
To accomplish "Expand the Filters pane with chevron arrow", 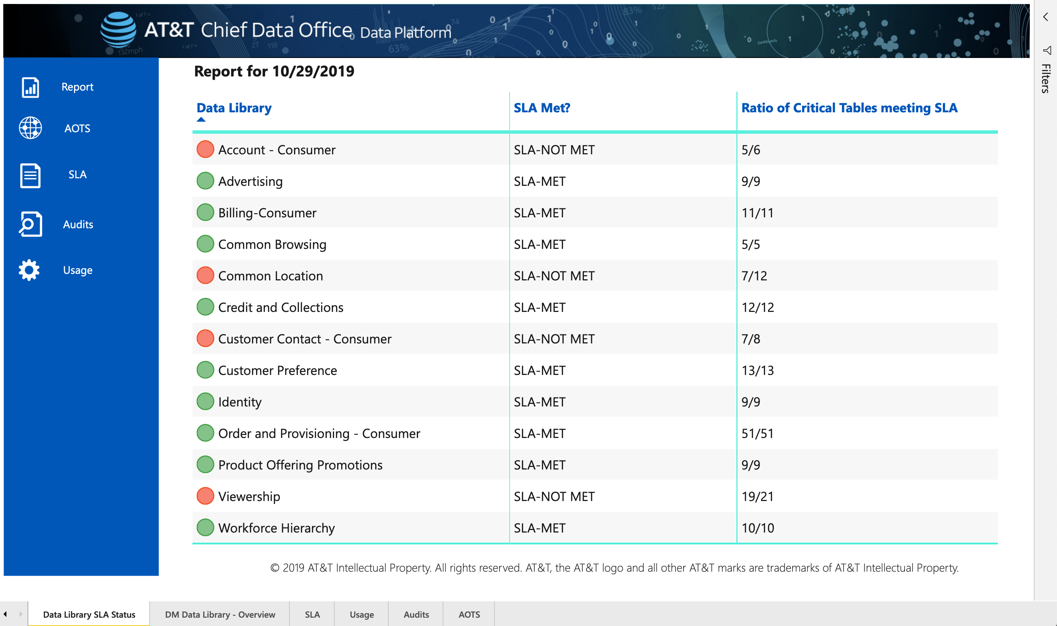I will tap(1046, 17).
